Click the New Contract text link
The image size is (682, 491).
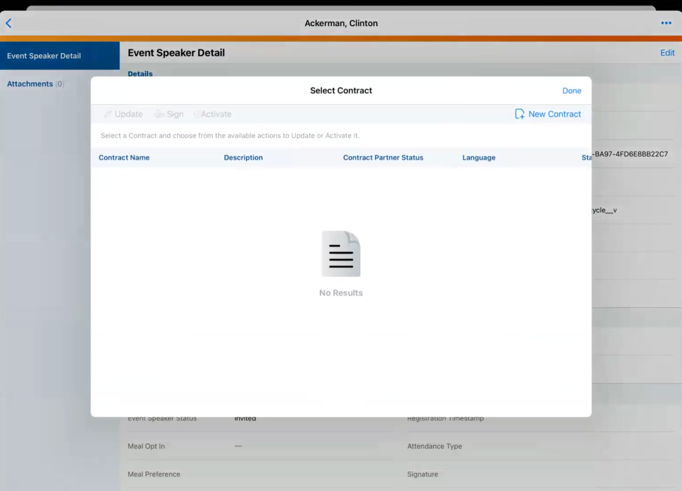click(x=554, y=114)
